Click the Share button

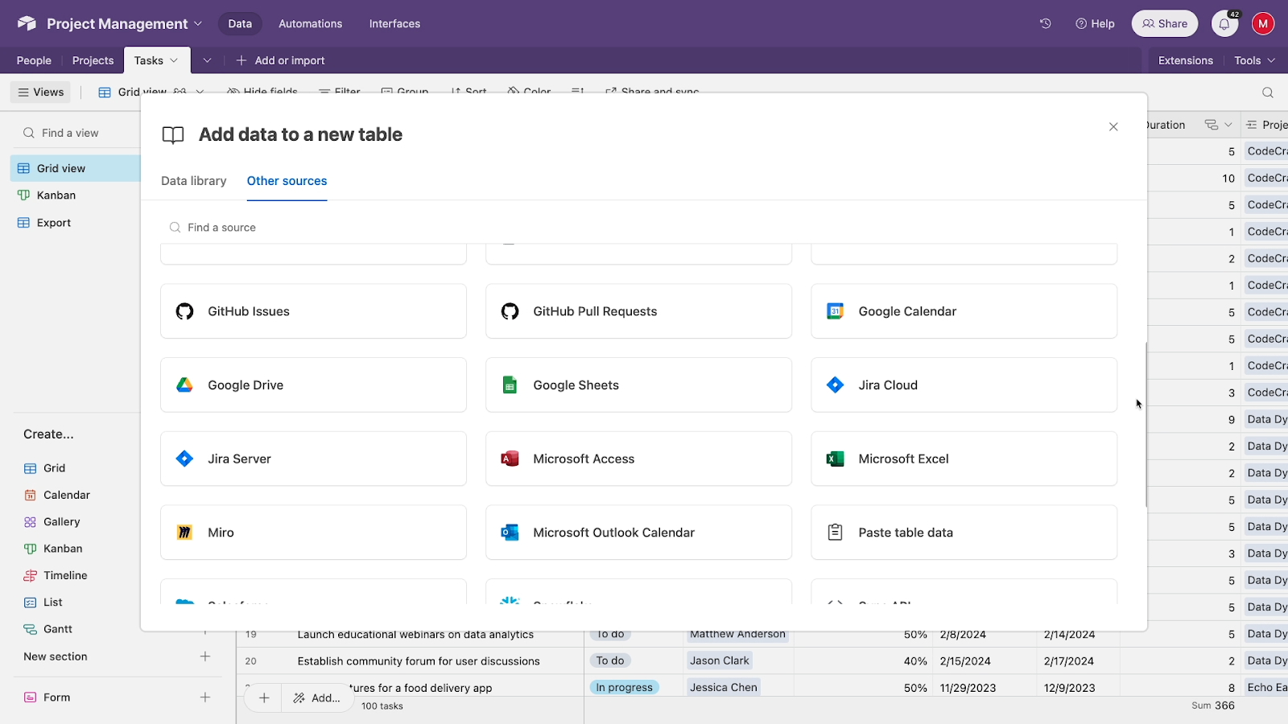tap(1164, 23)
